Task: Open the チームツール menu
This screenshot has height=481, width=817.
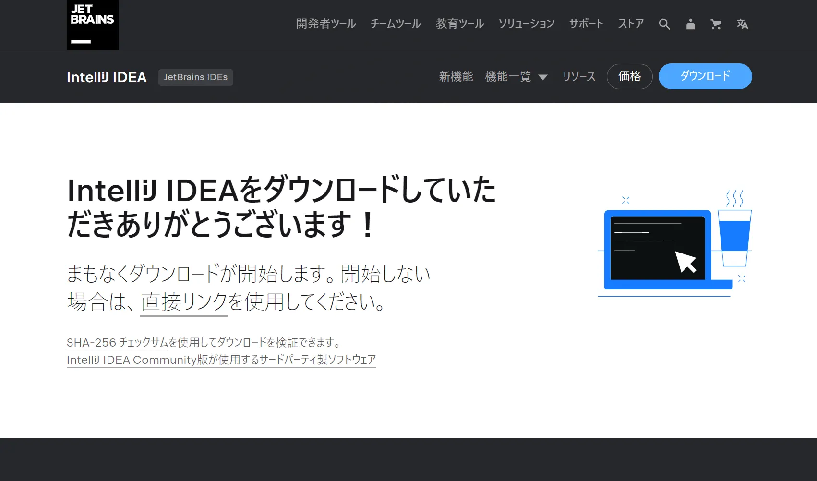Action: coord(396,24)
